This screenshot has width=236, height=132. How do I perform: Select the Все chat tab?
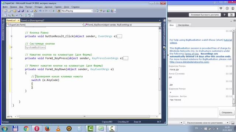(171, 25)
